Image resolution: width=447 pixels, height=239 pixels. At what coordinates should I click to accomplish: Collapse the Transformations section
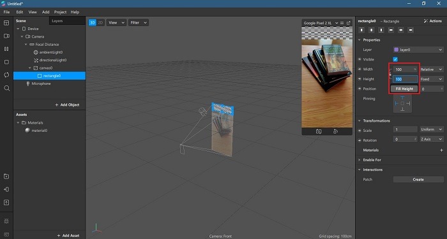tap(360, 121)
